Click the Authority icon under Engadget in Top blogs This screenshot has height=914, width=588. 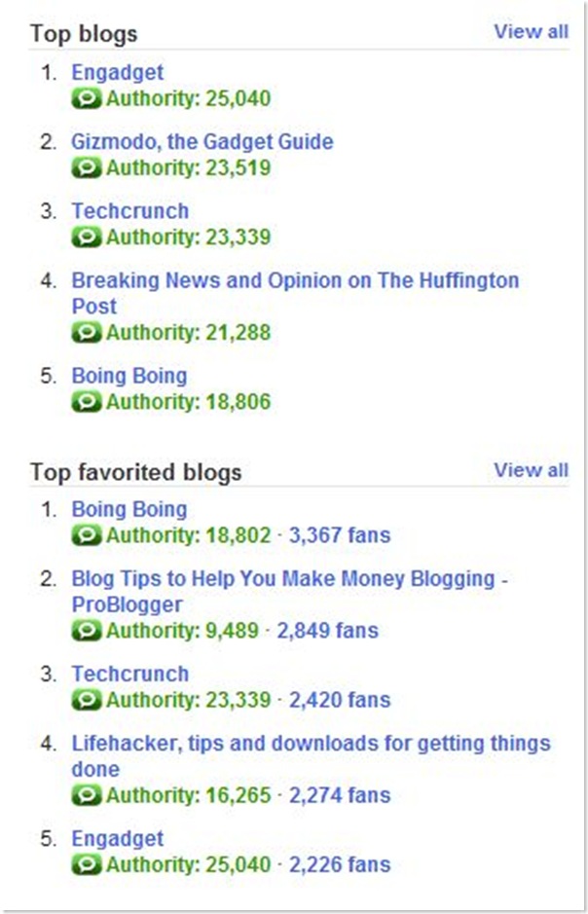pos(87,98)
